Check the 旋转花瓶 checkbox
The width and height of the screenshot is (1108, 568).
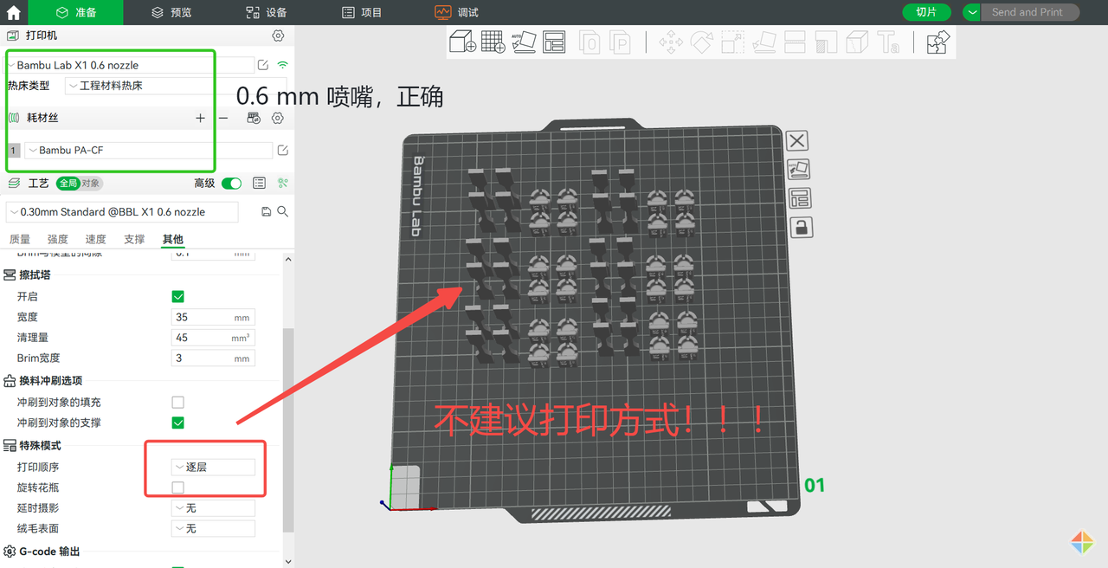178,487
